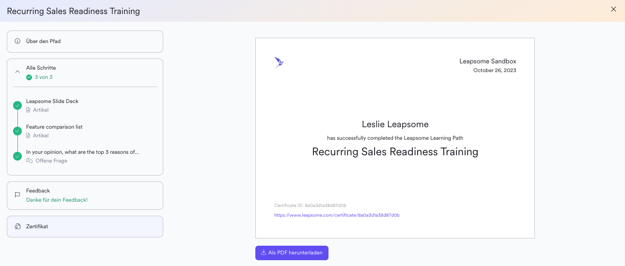Select the Zertifikat panel in the sidebar

[x=85, y=226]
